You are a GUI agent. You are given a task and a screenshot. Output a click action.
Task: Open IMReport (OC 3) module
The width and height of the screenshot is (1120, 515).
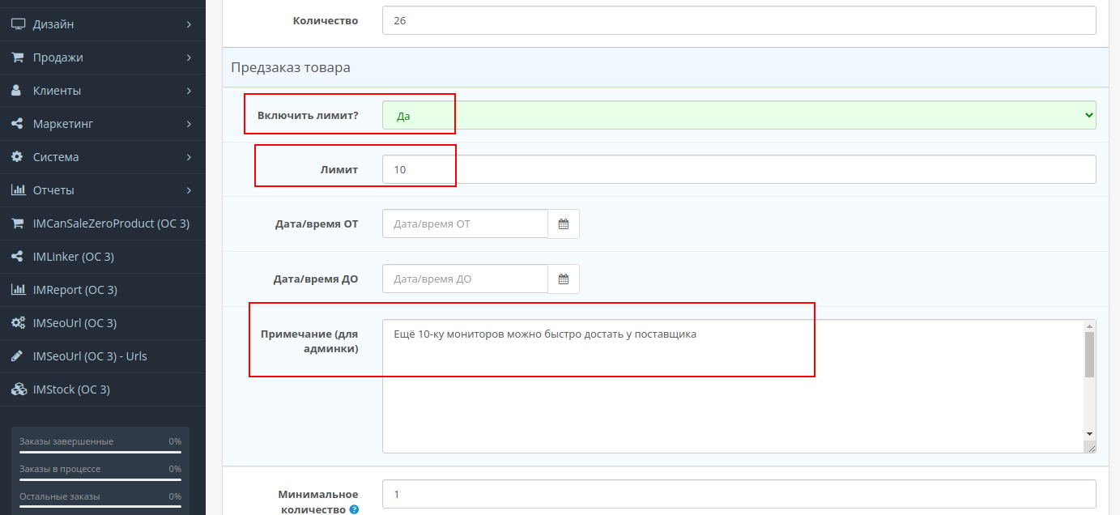pyautogui.click(x=103, y=290)
